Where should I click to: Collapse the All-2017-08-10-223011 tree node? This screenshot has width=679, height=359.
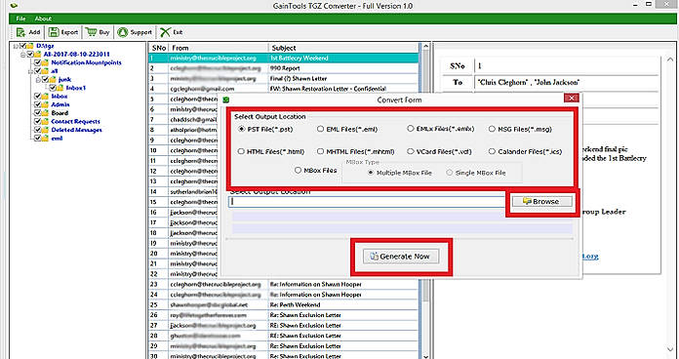tap(23, 54)
